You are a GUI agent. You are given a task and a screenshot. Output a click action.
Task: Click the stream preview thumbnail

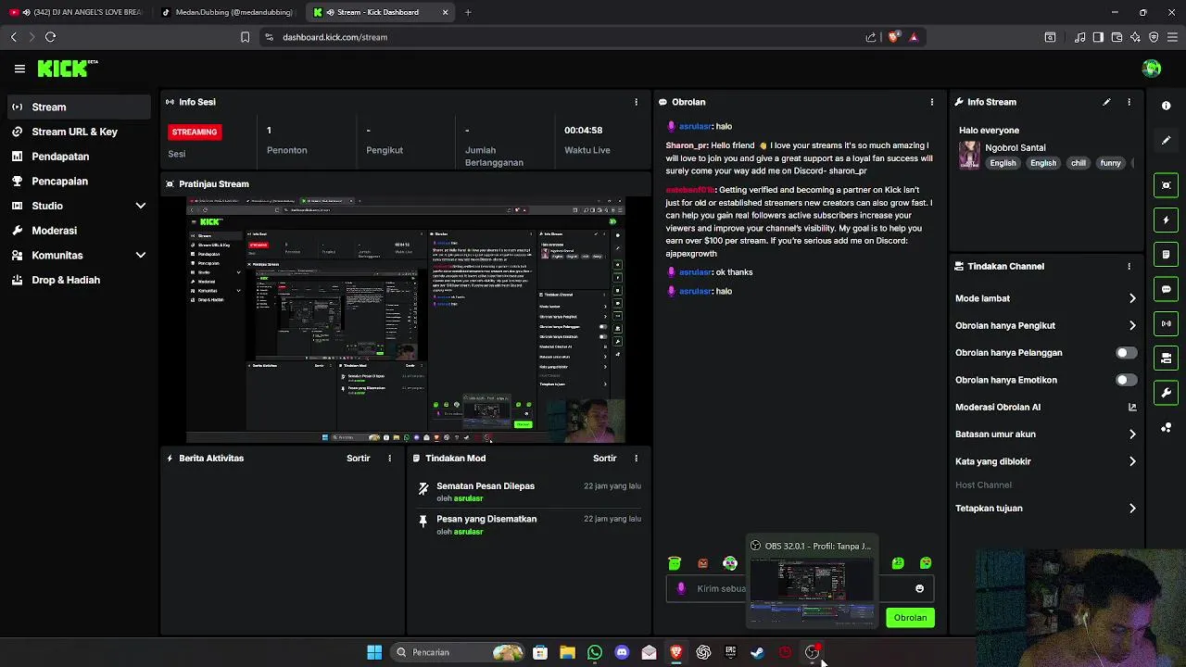(406, 320)
